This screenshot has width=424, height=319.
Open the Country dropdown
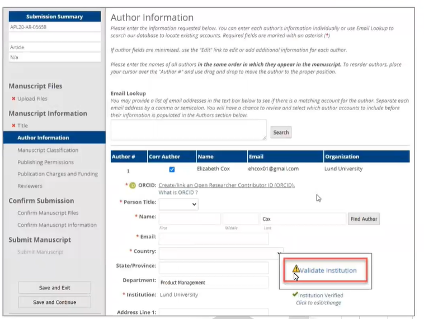tap(221, 254)
